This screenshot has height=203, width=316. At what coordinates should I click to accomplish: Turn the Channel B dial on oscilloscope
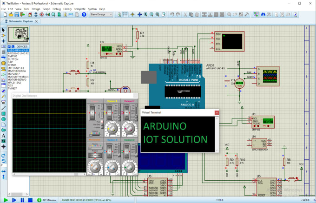coord(112,167)
